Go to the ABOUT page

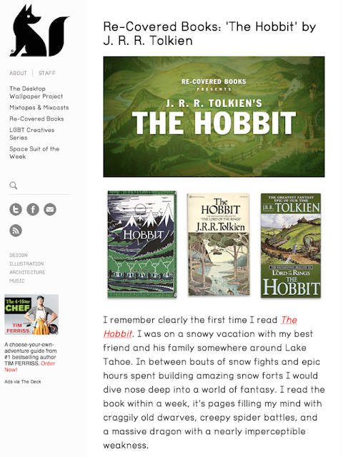[x=18, y=73]
